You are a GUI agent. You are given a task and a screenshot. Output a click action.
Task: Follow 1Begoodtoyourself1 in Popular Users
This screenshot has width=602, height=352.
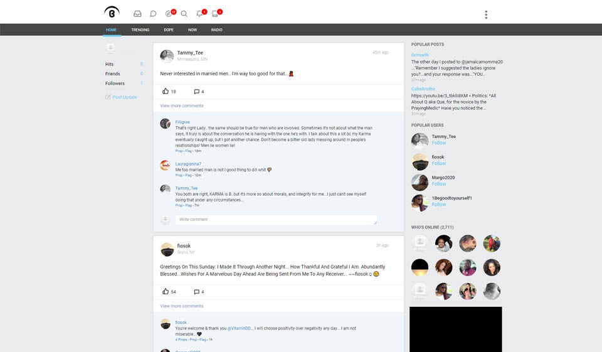438,205
